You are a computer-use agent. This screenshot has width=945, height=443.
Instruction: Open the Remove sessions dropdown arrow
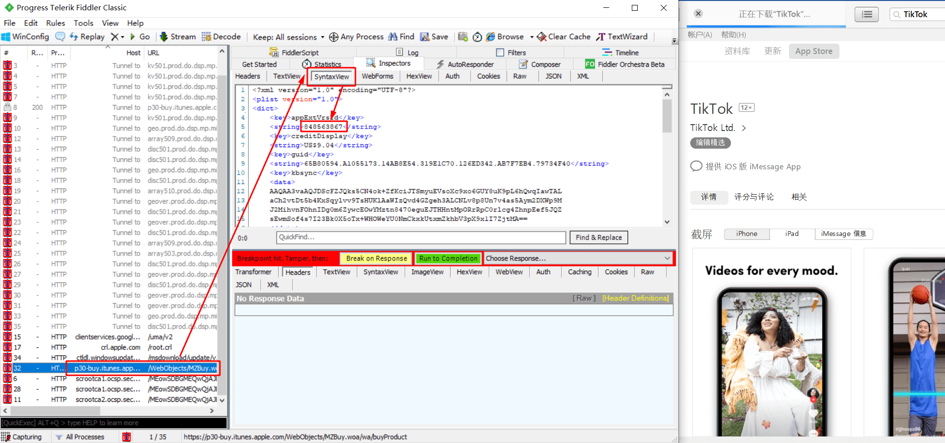click(x=122, y=37)
